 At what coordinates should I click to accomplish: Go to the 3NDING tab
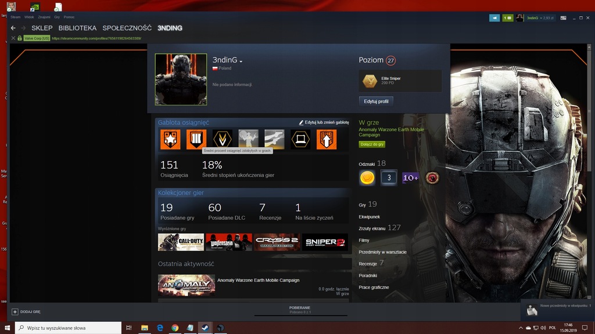[170, 28]
